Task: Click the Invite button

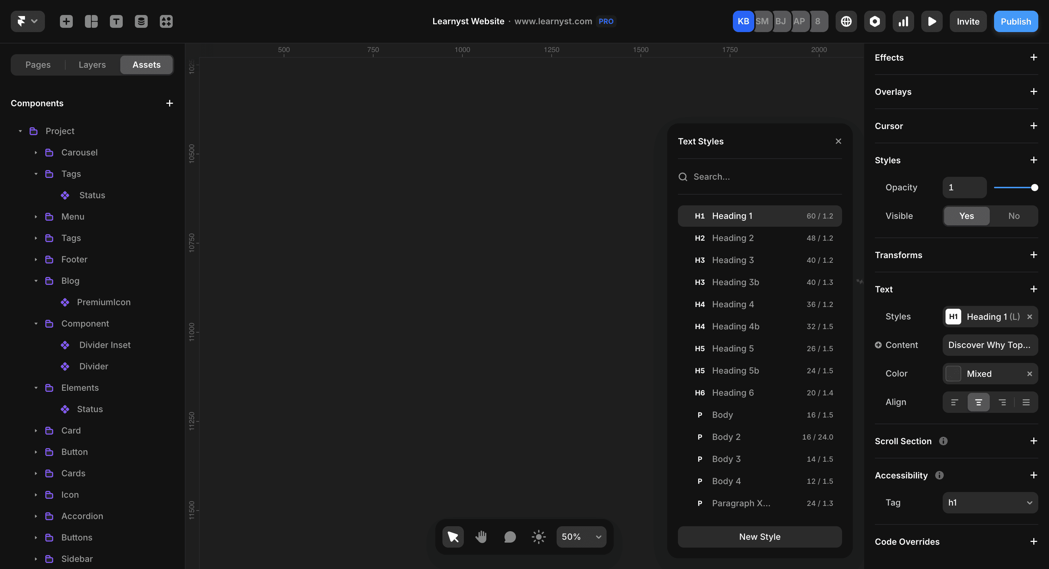Action: (x=968, y=21)
